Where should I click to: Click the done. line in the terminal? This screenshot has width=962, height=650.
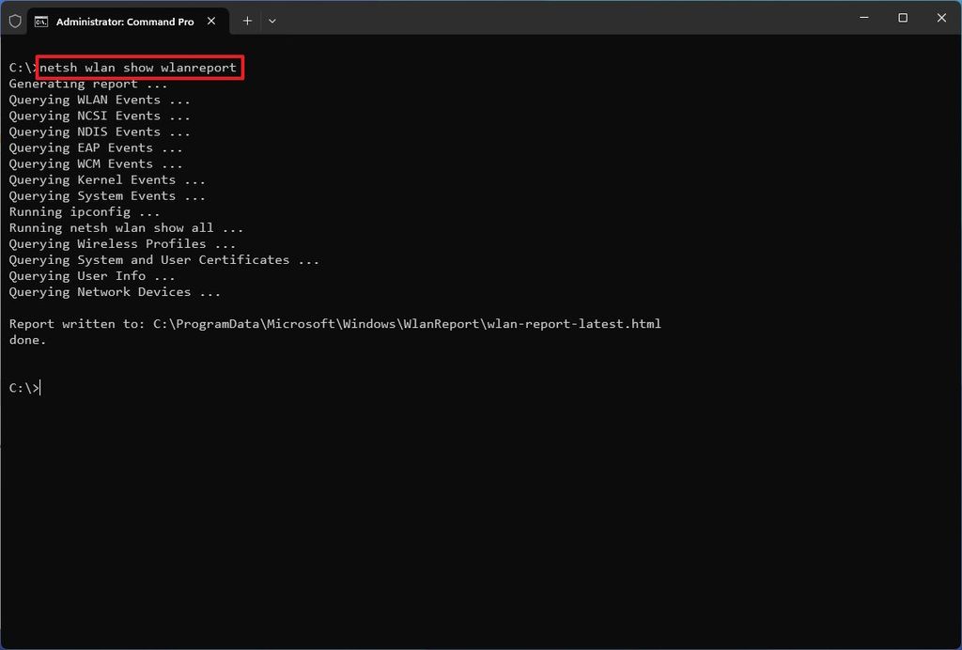click(x=25, y=340)
